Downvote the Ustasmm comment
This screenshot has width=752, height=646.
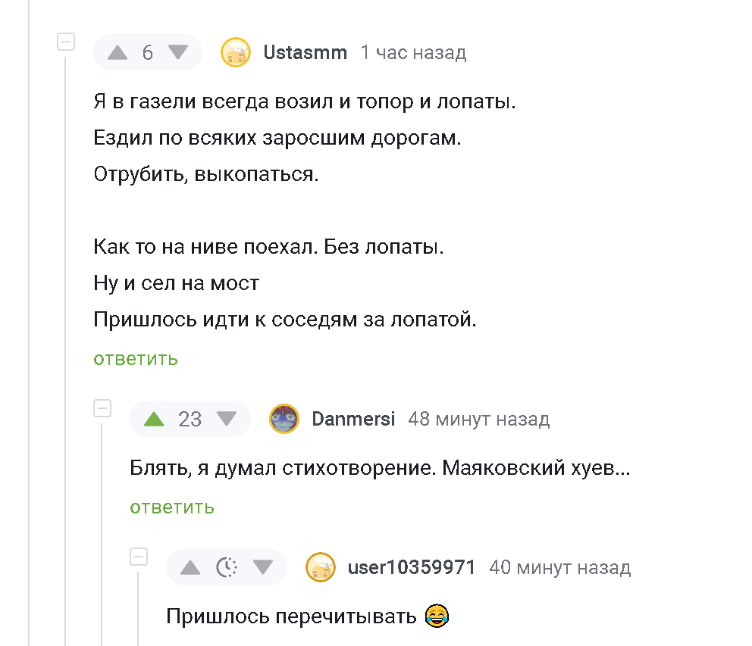coord(177,52)
